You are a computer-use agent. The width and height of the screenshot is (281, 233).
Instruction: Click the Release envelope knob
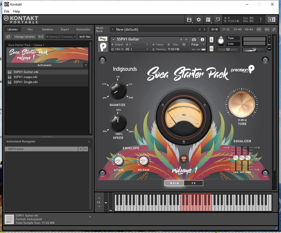[x=143, y=160]
